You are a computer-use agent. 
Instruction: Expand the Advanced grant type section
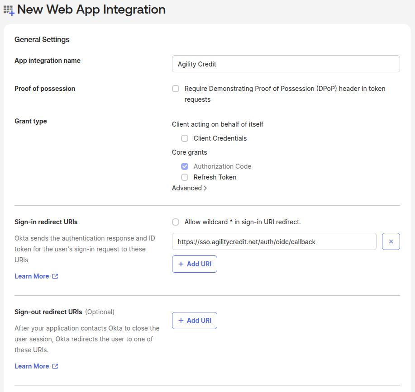[189, 188]
